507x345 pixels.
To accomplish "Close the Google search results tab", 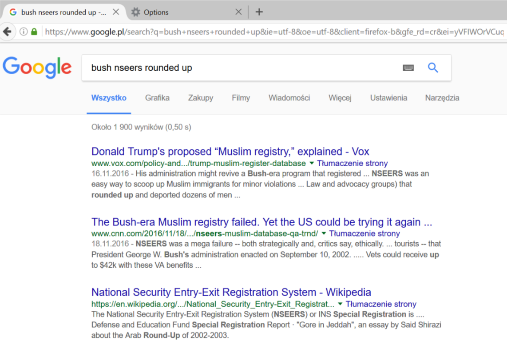I will click(116, 12).
